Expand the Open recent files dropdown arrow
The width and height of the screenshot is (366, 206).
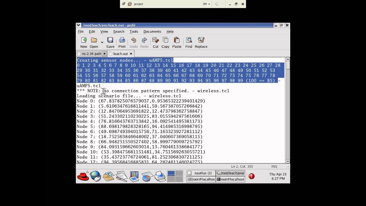click(x=102, y=42)
